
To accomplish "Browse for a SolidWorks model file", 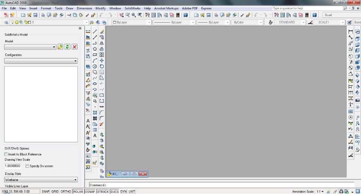I will (x=60, y=47).
